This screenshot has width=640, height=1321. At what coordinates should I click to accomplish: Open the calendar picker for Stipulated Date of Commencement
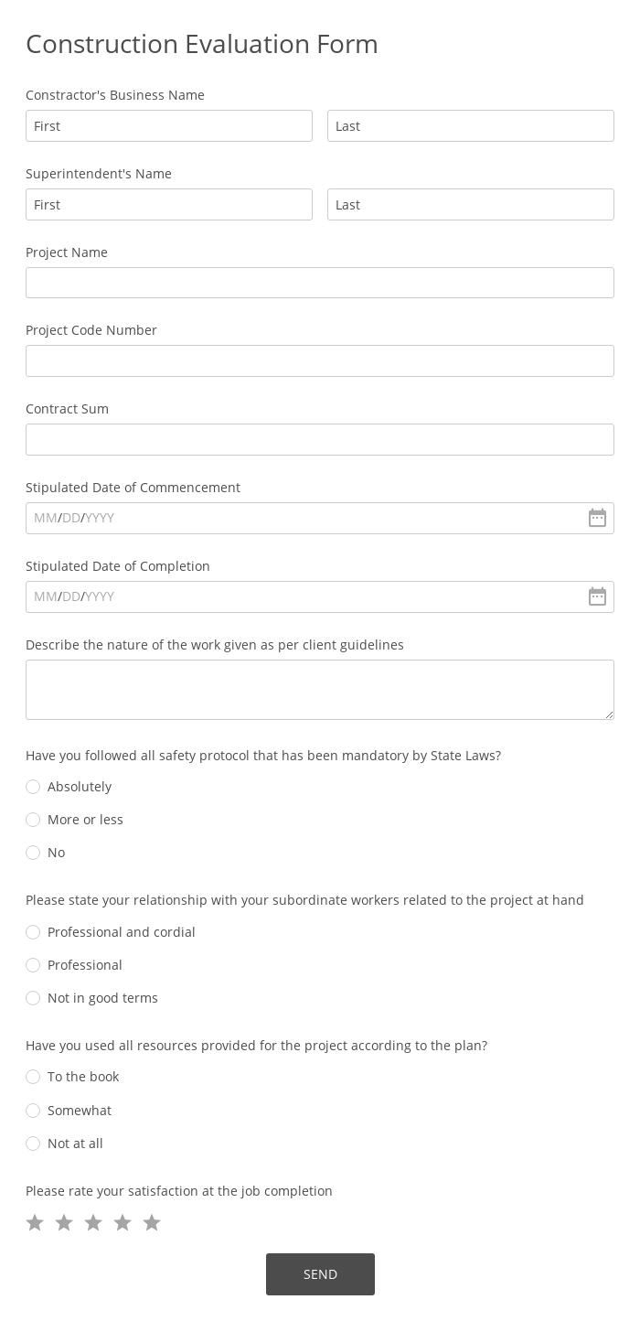coord(597,518)
